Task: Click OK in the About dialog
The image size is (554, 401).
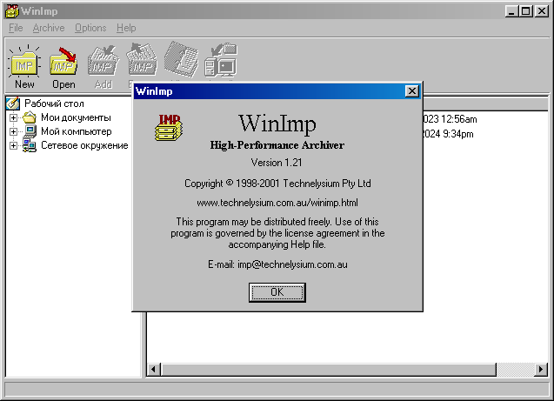Action: click(x=277, y=292)
